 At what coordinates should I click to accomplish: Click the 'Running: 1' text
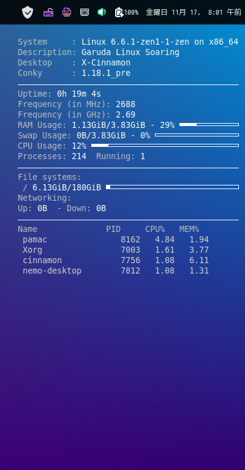pos(121,157)
